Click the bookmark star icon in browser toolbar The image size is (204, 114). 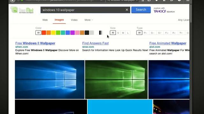[x=143, y=1]
